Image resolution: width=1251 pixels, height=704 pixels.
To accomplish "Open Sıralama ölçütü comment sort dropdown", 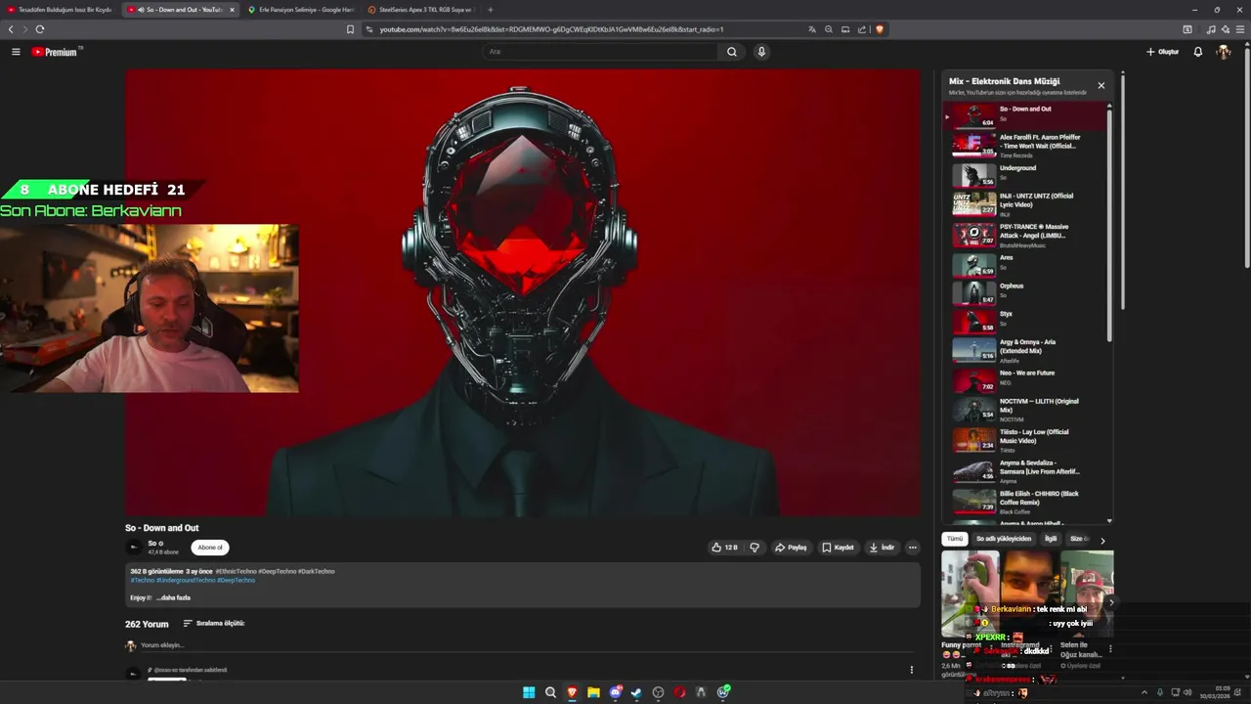I will tap(214, 623).
